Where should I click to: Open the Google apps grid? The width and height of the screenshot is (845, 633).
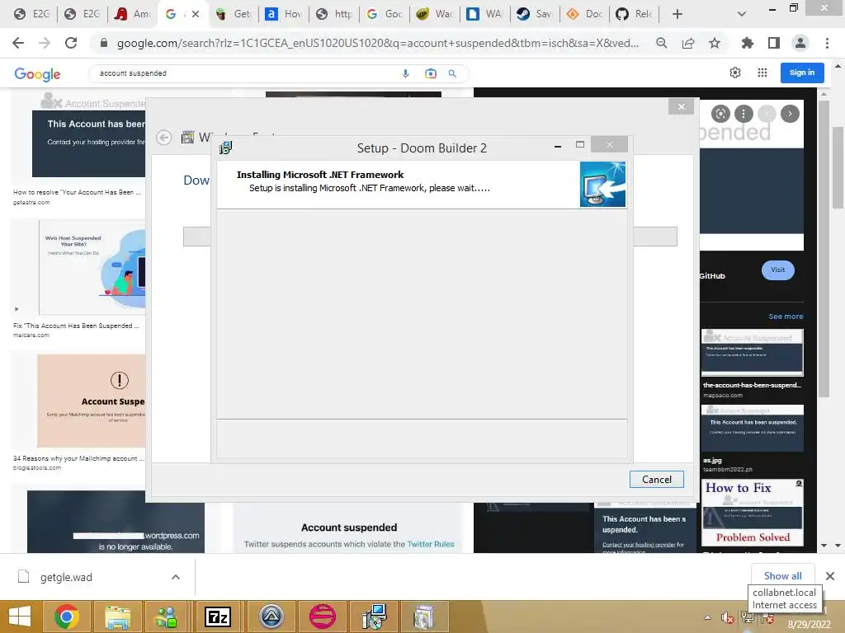[762, 73]
